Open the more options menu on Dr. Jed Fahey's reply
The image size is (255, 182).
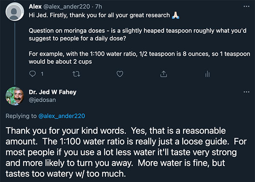pyautogui.click(x=246, y=92)
